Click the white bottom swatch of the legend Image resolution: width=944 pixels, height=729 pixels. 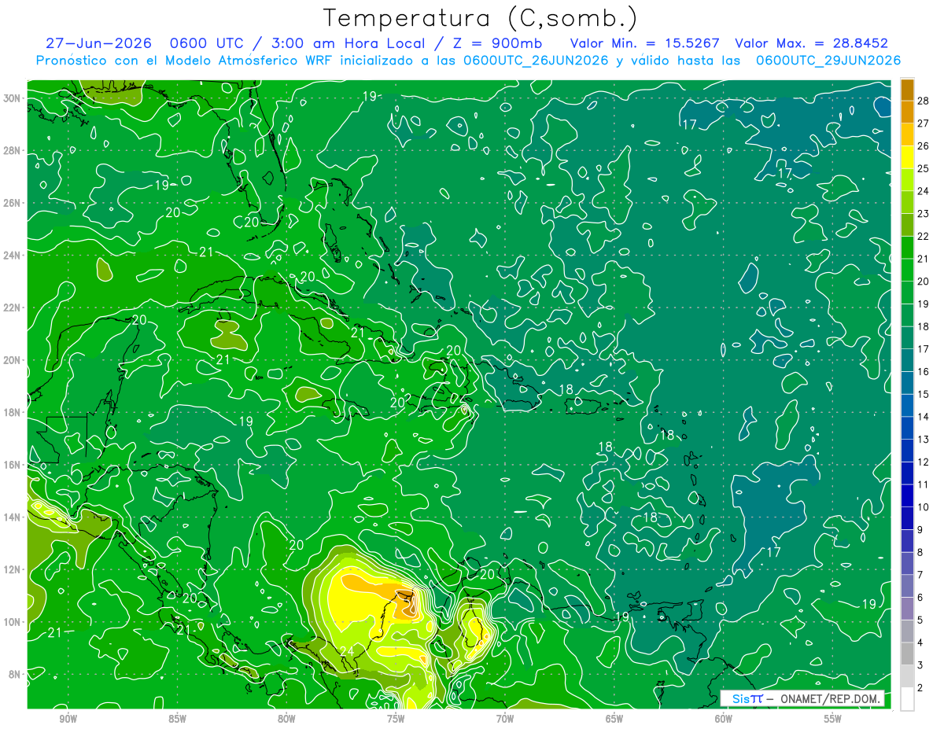coord(907,698)
